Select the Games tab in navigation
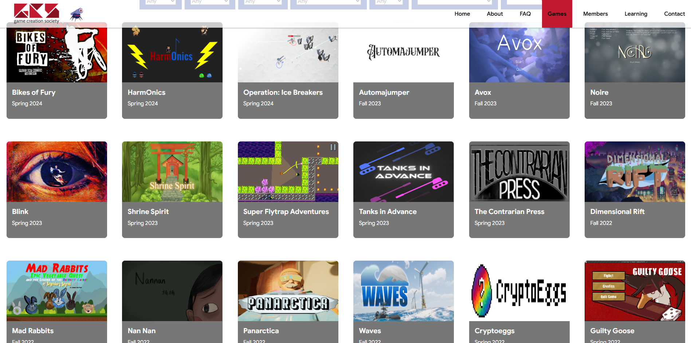The width and height of the screenshot is (691, 343). point(557,14)
